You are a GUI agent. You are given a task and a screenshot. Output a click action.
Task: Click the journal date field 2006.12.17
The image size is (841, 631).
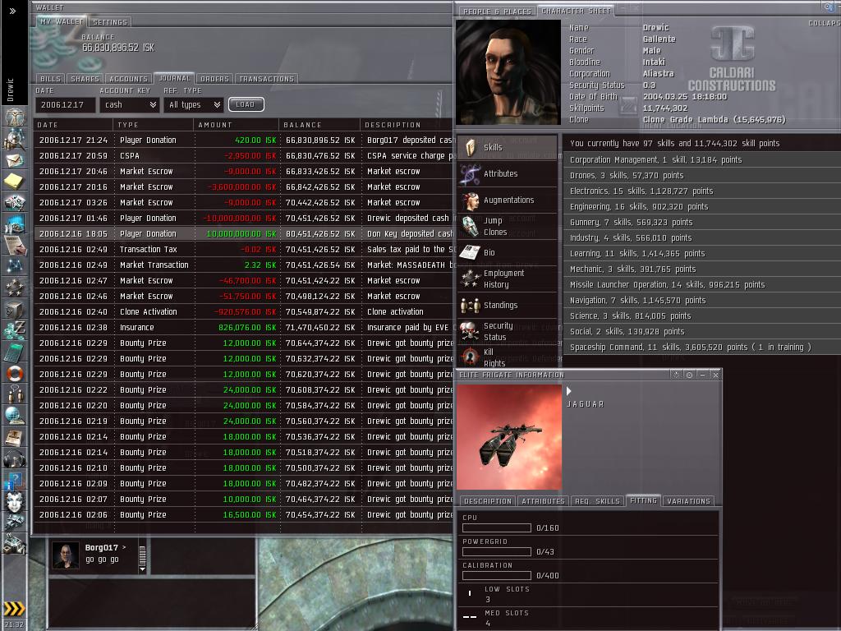pyautogui.click(x=66, y=104)
